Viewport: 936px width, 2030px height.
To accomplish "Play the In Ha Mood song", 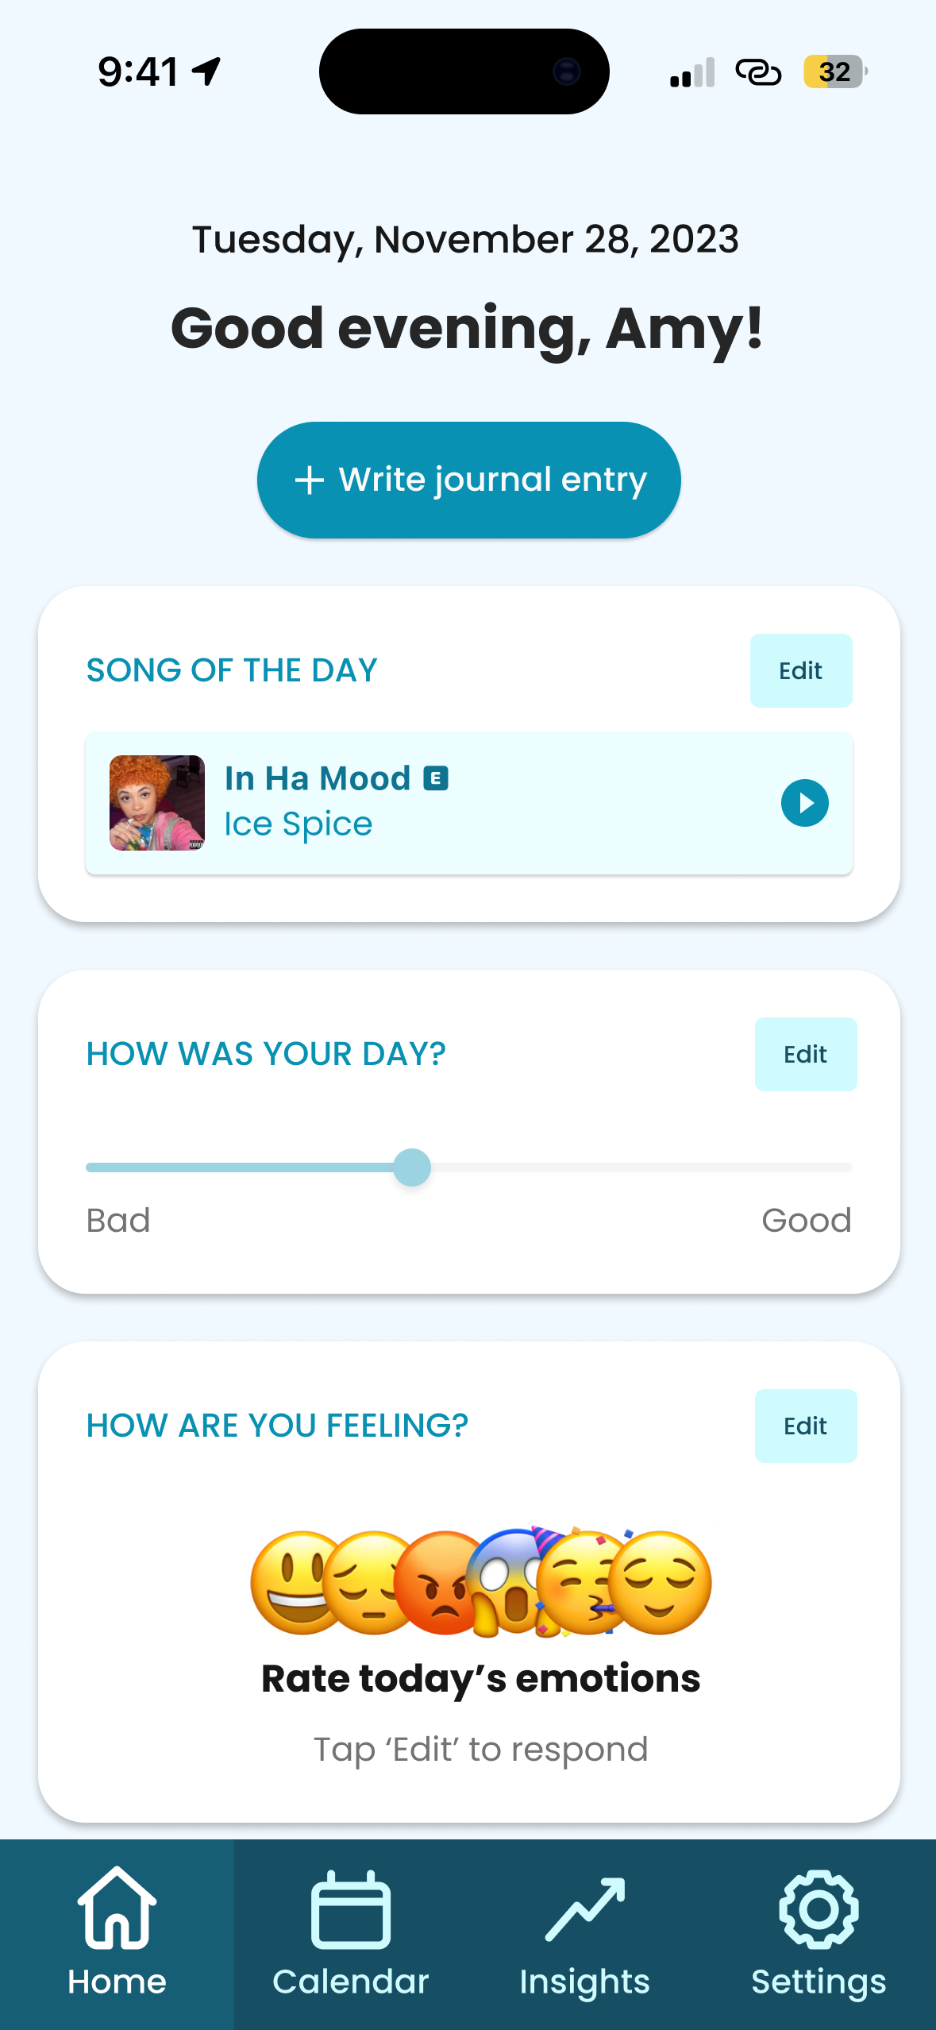I will pos(804,803).
